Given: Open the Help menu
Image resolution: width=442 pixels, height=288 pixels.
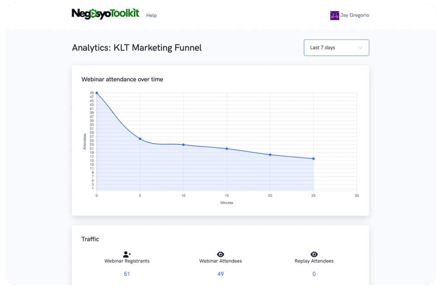Looking at the screenshot, I should [152, 15].
